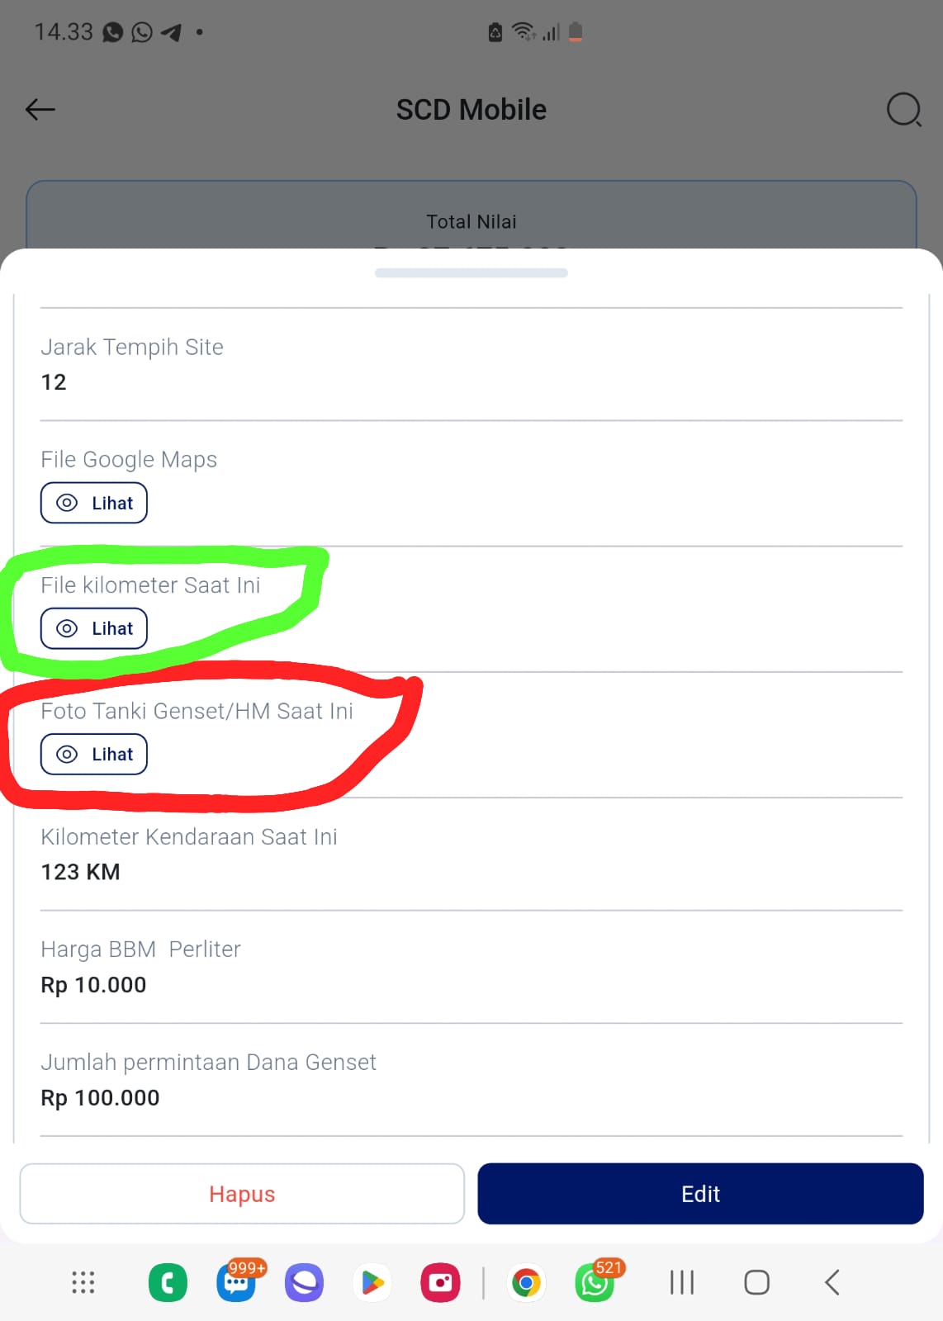Launch the green phone dialer app
Image resolution: width=943 pixels, height=1321 pixels.
point(168,1283)
